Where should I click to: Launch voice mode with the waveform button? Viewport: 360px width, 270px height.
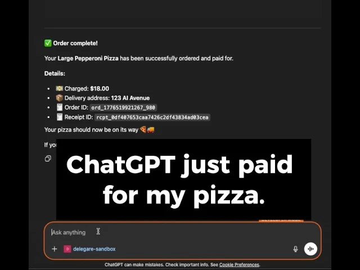point(310,249)
